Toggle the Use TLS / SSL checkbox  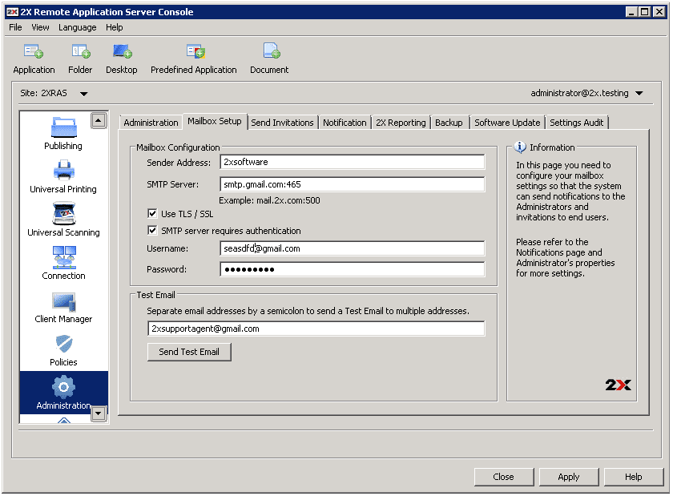pos(152,213)
